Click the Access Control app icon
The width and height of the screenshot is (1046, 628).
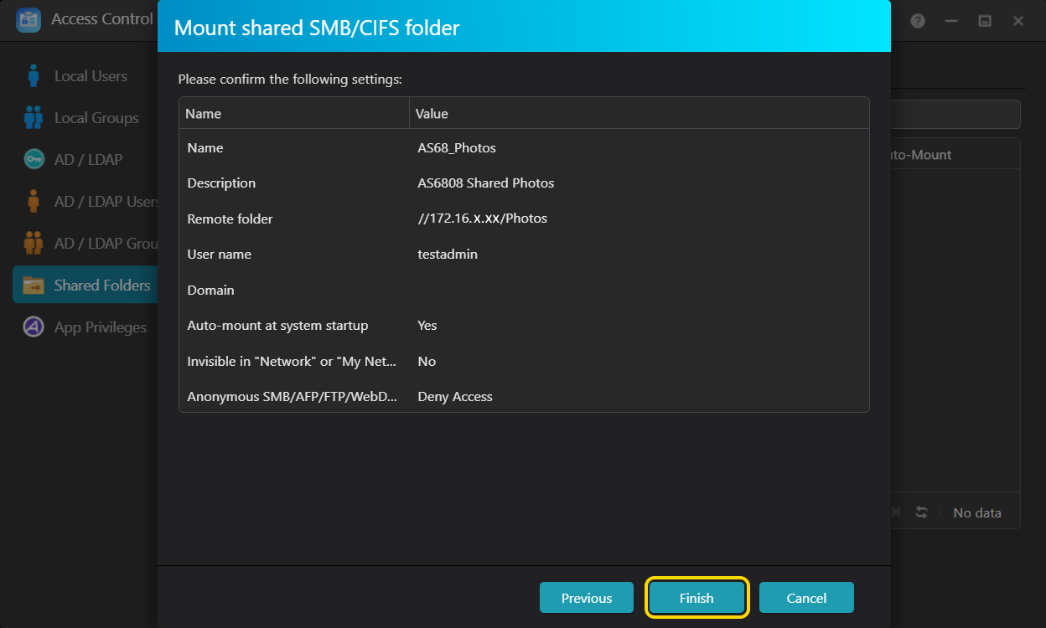pyautogui.click(x=28, y=20)
